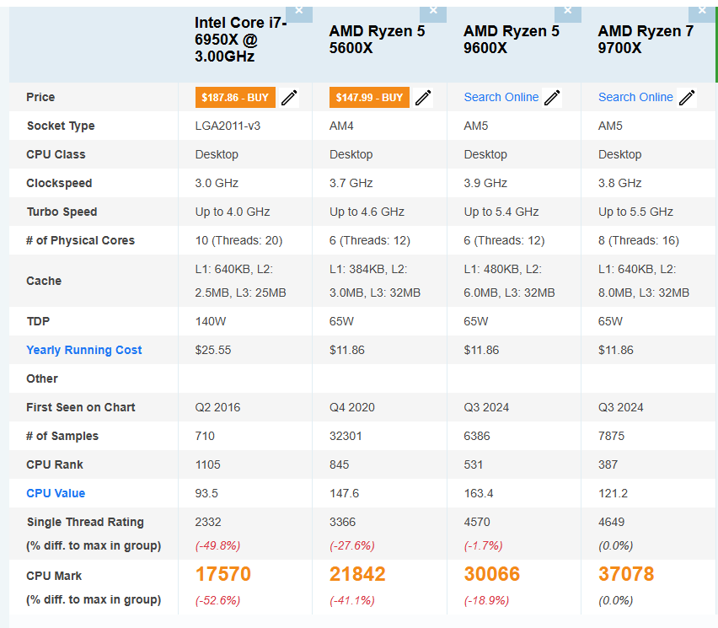718x628 pixels.
Task: Click the Q4 2020 first seen value
Action: (x=352, y=408)
